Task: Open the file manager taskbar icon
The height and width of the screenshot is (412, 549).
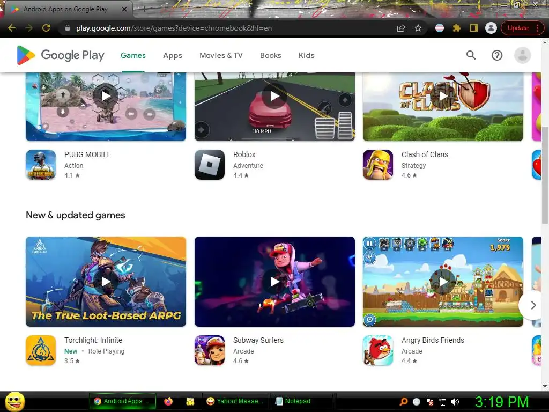Action: coord(190,401)
